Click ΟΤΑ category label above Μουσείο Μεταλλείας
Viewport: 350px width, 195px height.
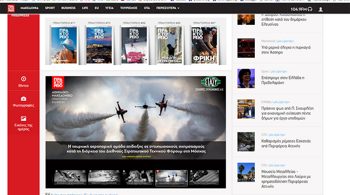(x=264, y=165)
